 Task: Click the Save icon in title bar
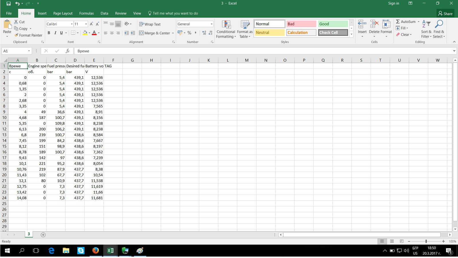coord(8,3)
